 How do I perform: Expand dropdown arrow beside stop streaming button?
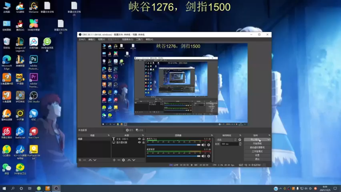(x=269, y=140)
